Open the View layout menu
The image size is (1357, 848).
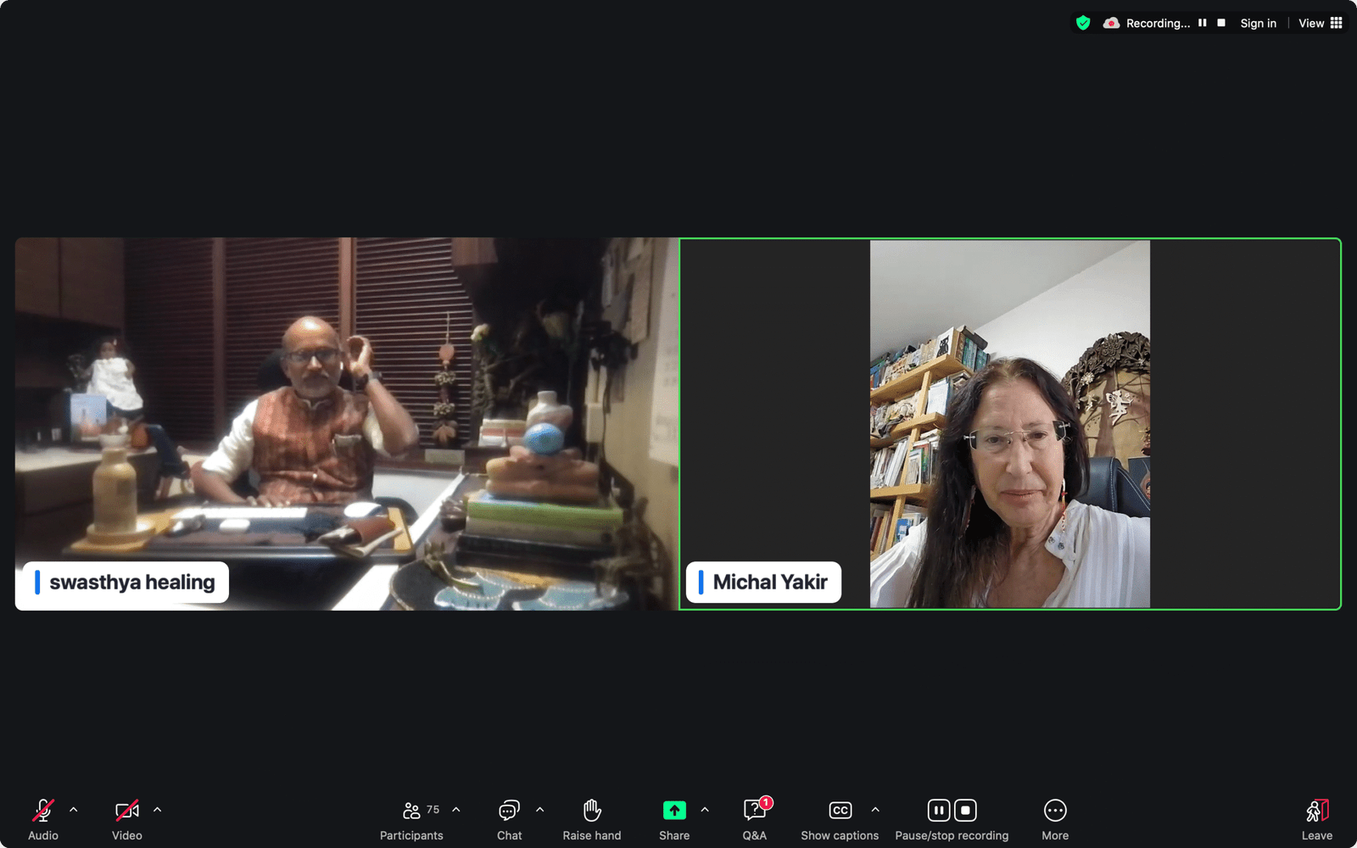(1321, 23)
